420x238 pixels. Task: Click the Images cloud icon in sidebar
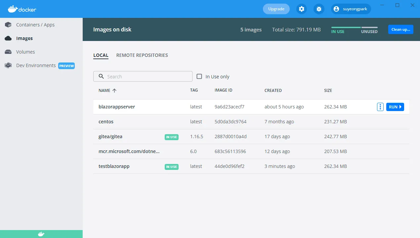click(x=8, y=38)
